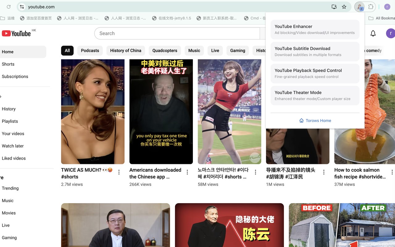Open more options for TWICE AS MUCH short
The height and width of the screenshot is (247, 395).
[119, 172]
